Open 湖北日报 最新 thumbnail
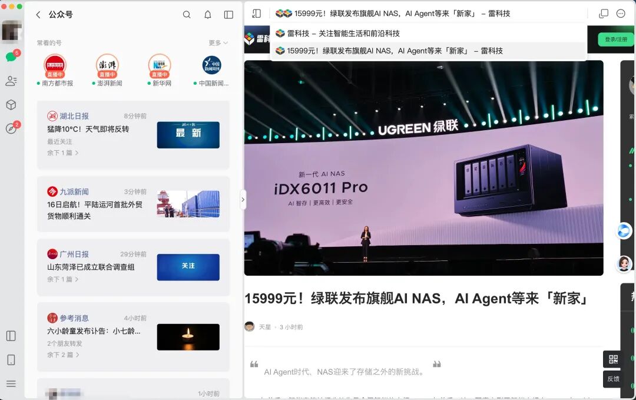This screenshot has width=636, height=400. tap(188, 135)
